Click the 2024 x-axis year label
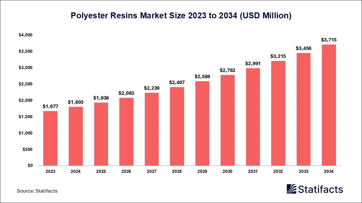The image size is (362, 203). click(x=76, y=171)
